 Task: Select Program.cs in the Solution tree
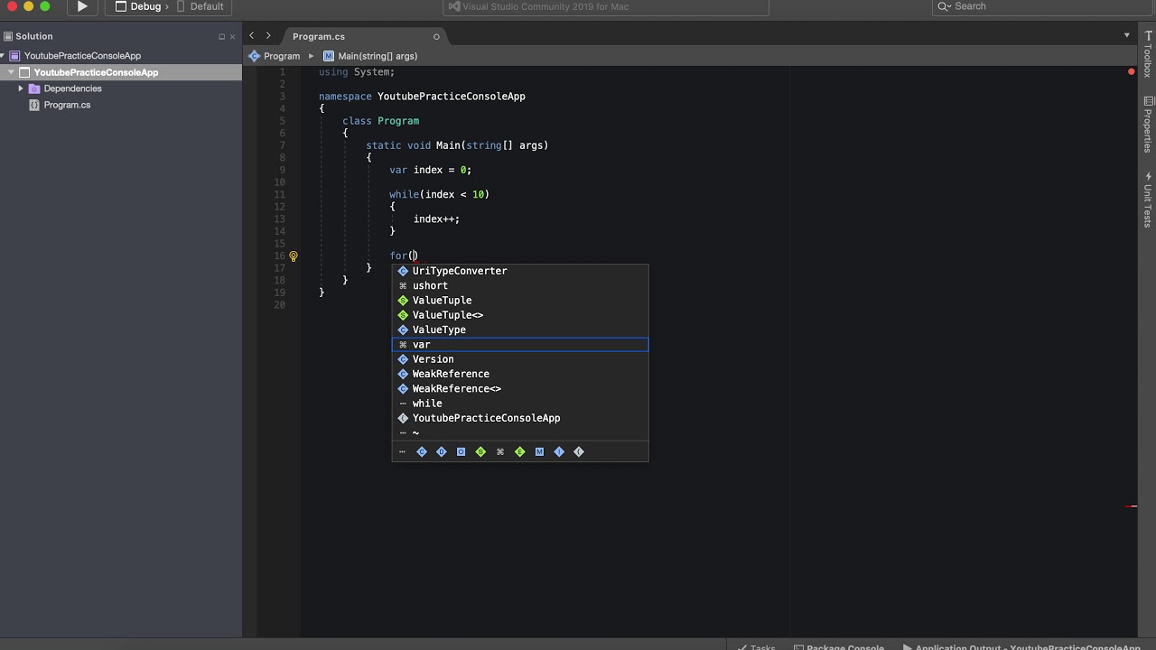67,105
